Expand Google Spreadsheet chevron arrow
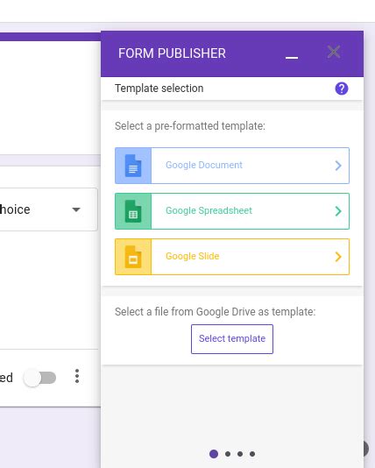The height and width of the screenshot is (468, 375). [x=338, y=211]
